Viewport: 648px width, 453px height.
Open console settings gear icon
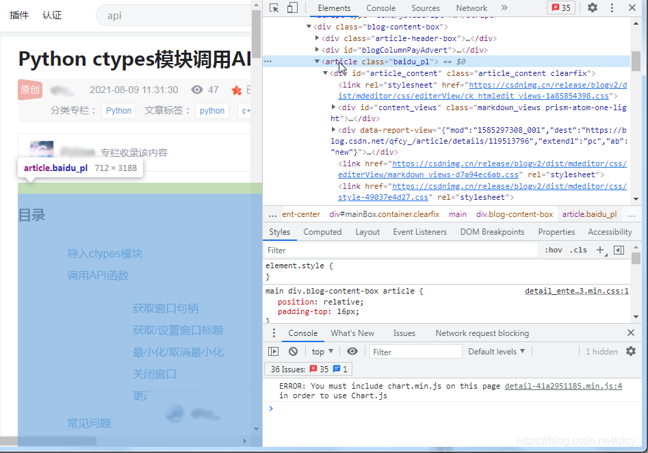[x=631, y=351]
